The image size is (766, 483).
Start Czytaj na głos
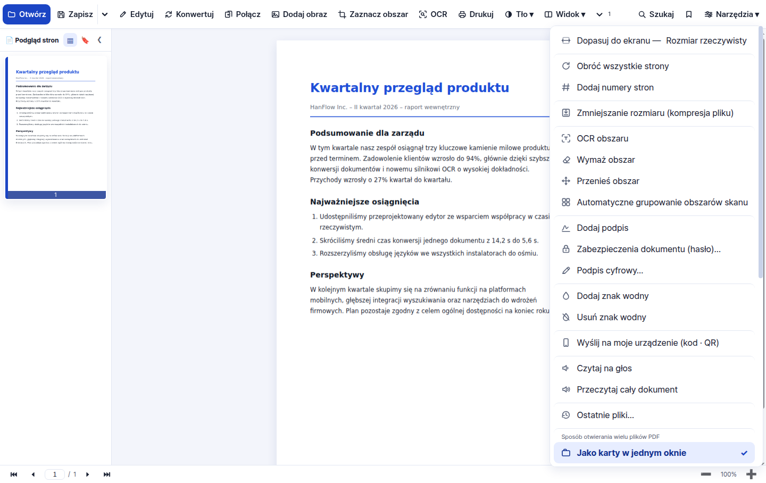pos(654,368)
